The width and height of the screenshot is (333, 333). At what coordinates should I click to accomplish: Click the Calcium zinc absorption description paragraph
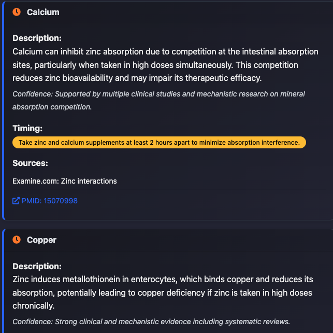click(x=165, y=65)
